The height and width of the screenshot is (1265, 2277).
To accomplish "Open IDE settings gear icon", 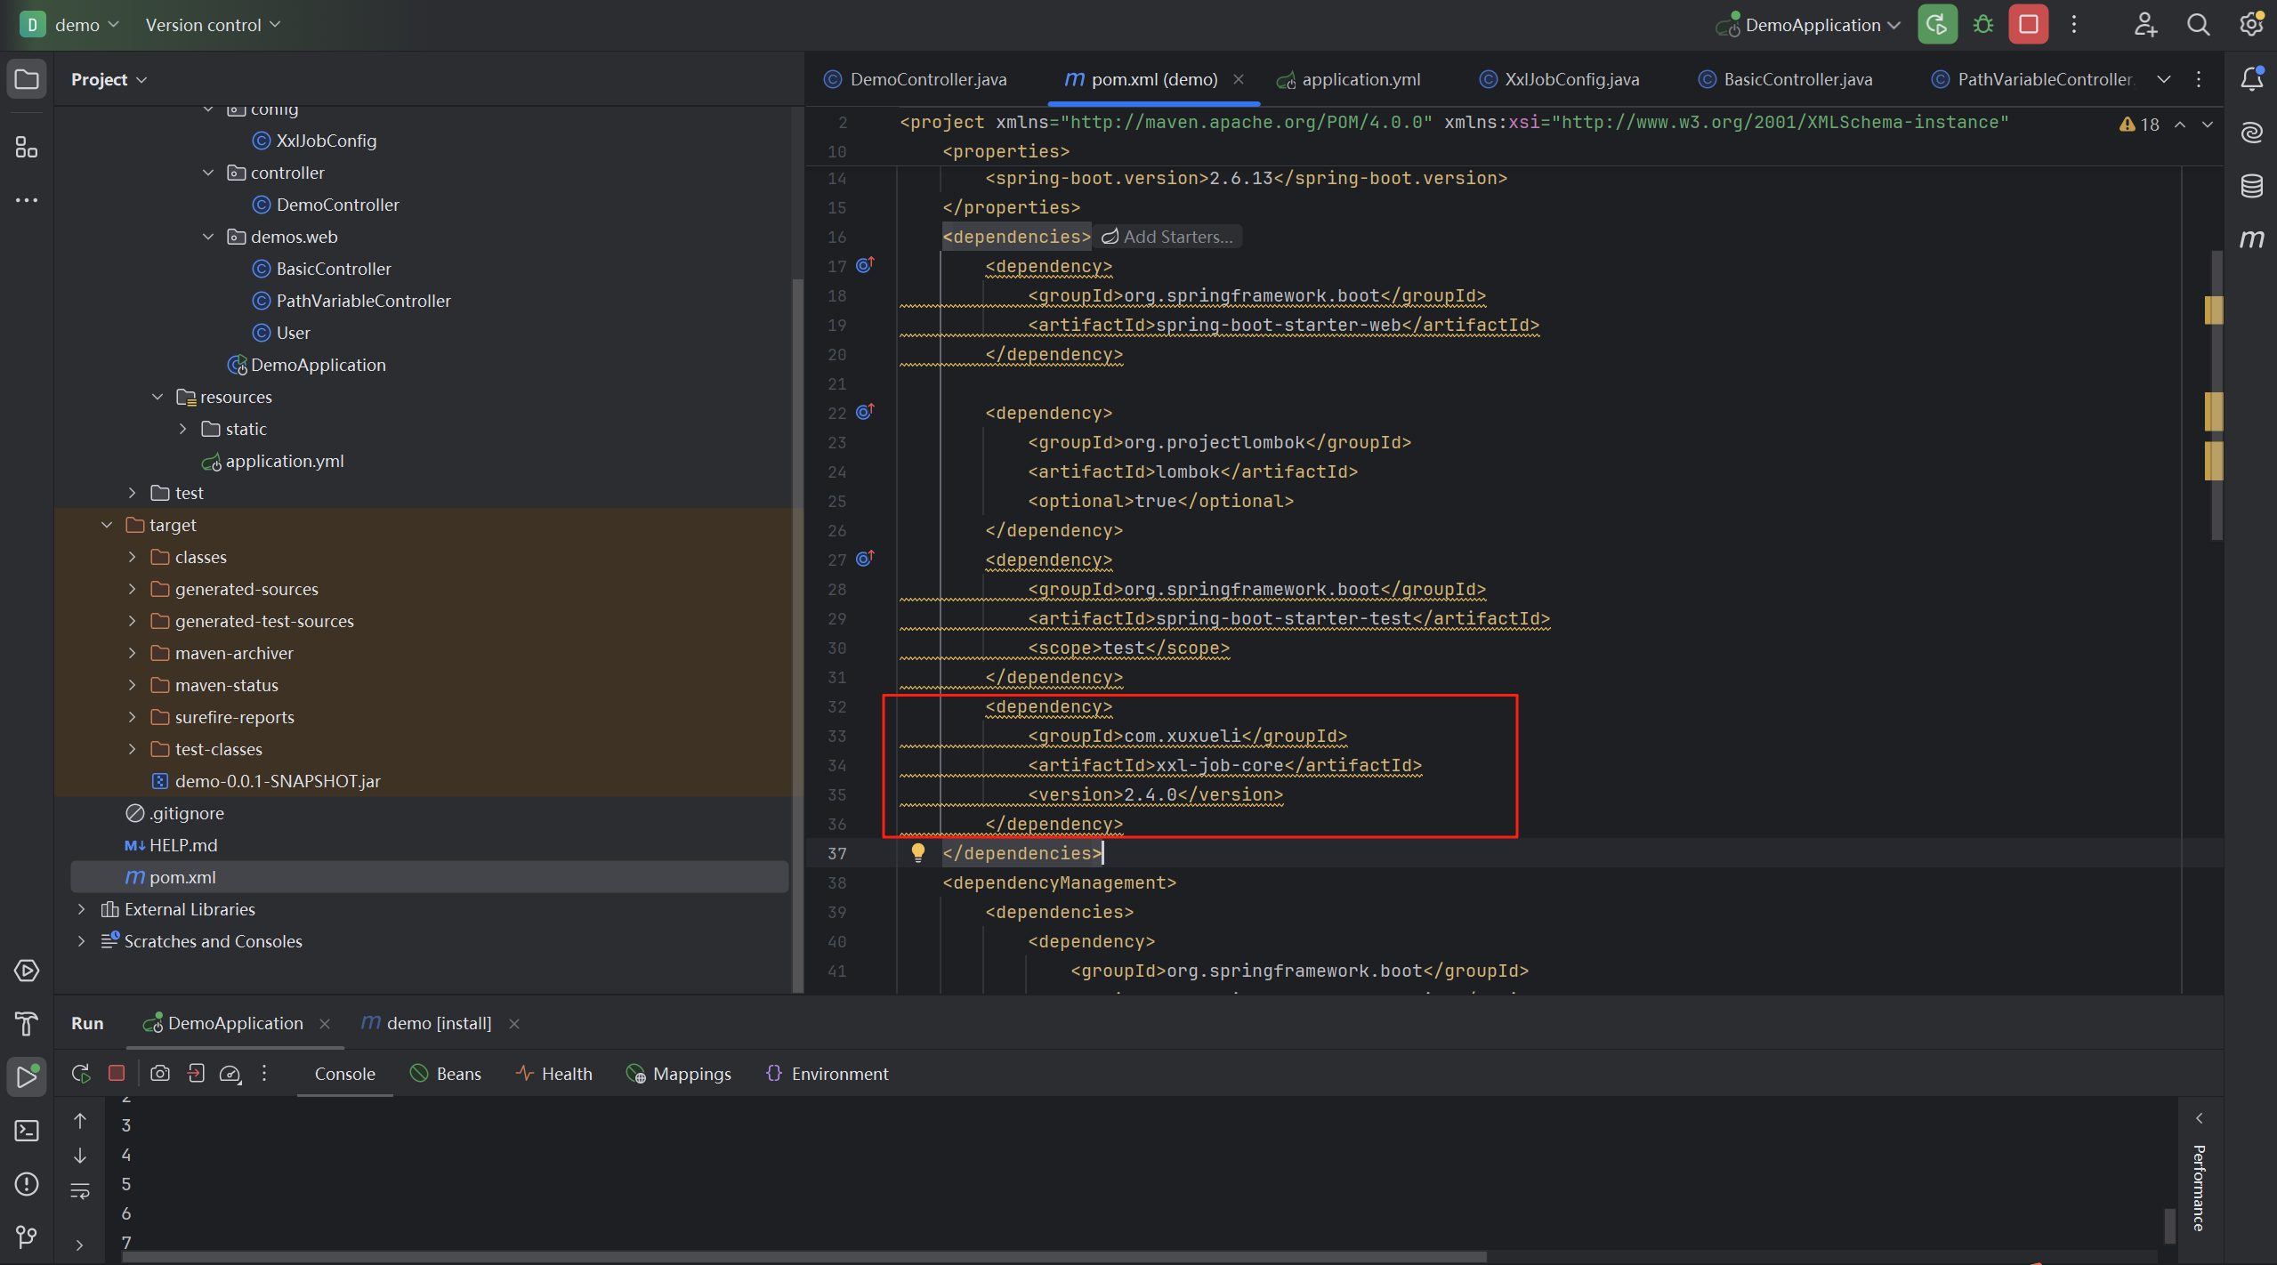I will 2251,24.
